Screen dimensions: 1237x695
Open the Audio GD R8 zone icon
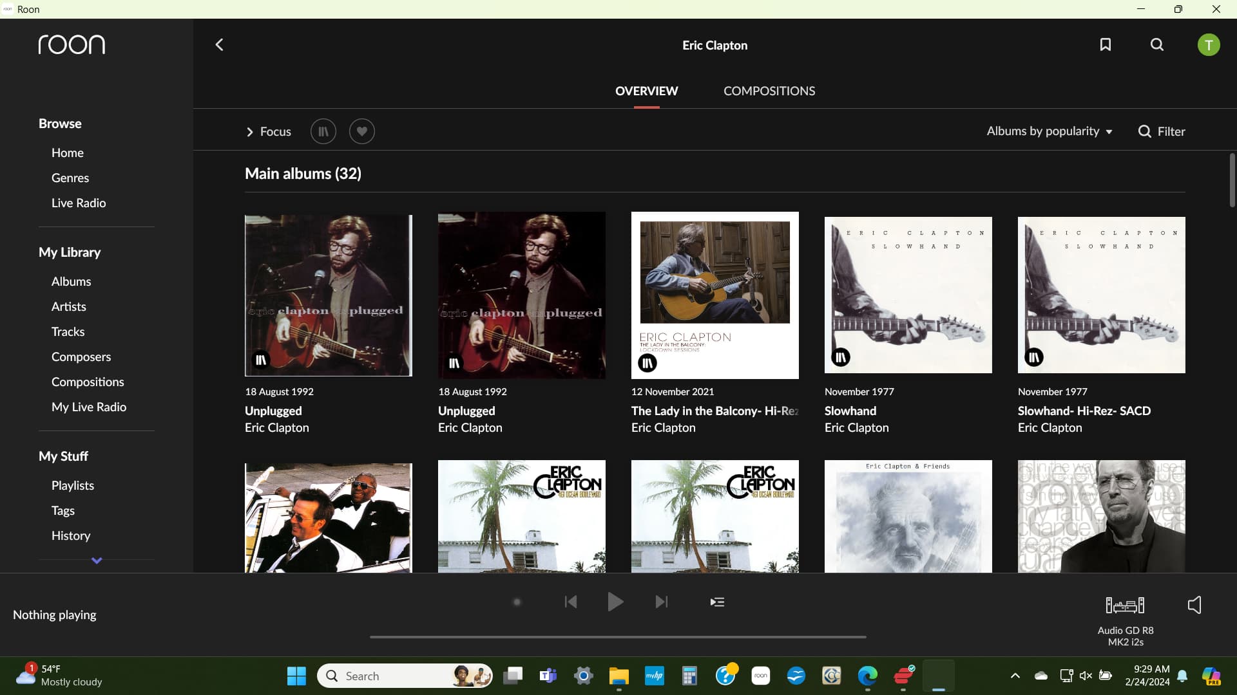pyautogui.click(x=1125, y=605)
